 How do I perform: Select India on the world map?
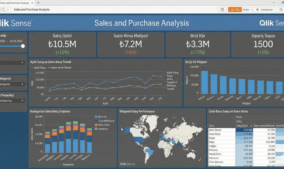179,144
